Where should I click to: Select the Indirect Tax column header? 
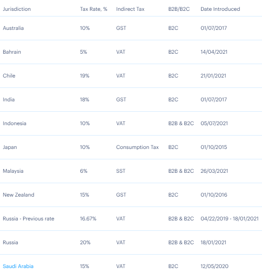(130, 9)
